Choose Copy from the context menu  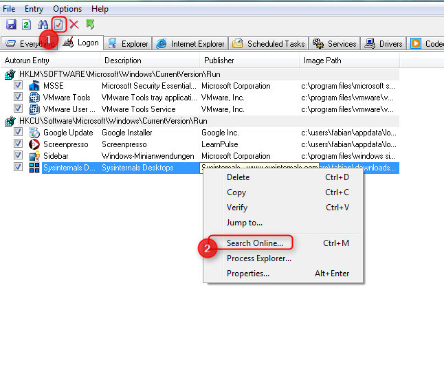tap(283, 192)
